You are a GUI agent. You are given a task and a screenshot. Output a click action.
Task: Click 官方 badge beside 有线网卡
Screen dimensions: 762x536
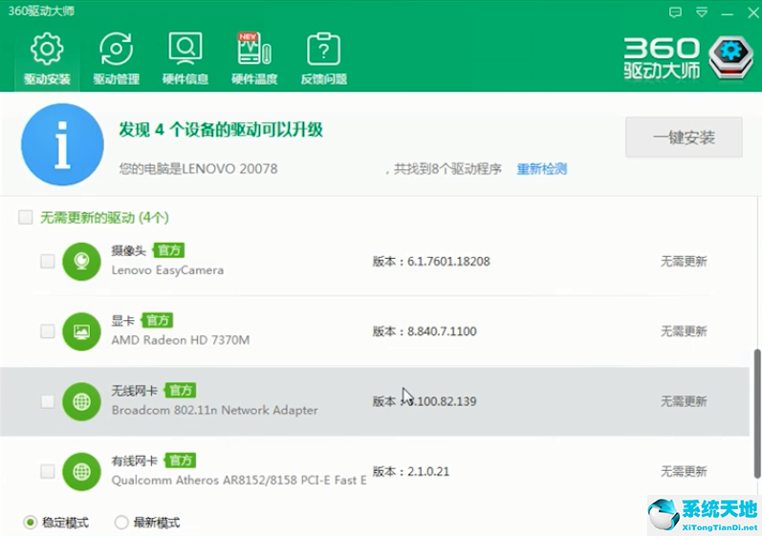point(181,461)
